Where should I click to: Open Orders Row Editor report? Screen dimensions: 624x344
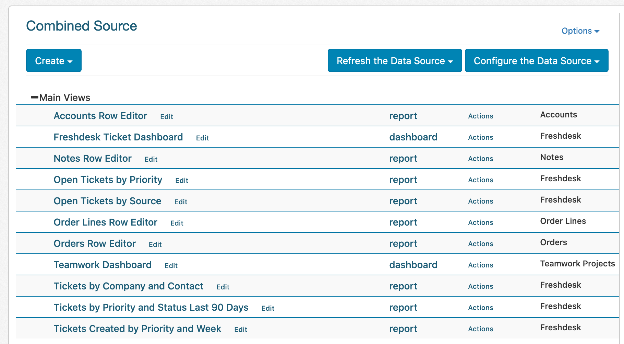click(95, 244)
